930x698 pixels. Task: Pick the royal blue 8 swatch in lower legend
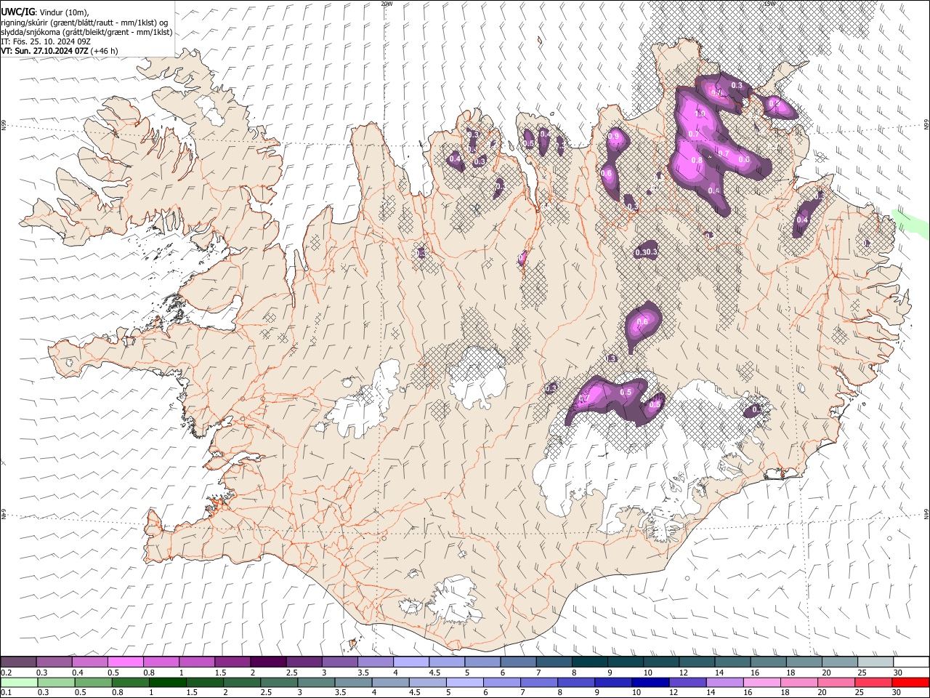576,682
